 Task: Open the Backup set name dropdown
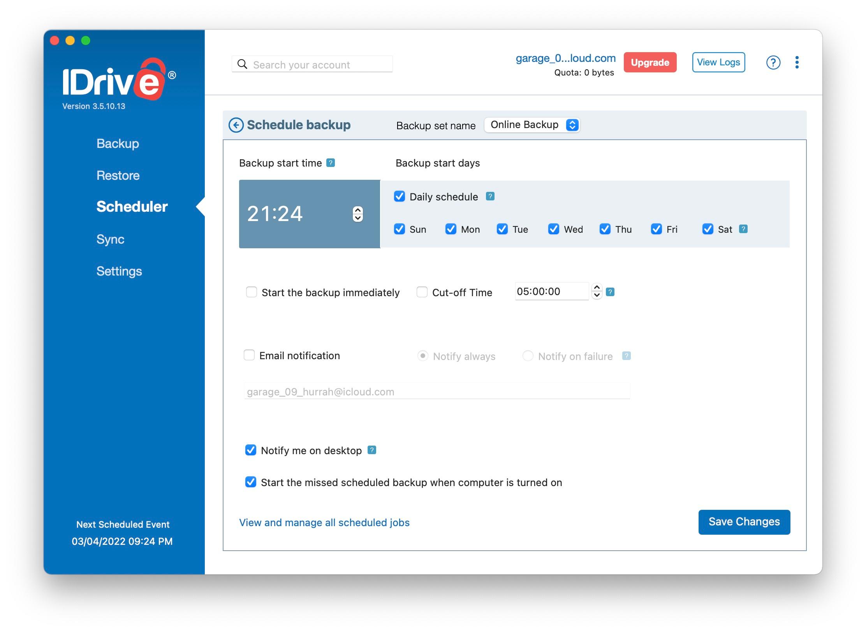532,125
